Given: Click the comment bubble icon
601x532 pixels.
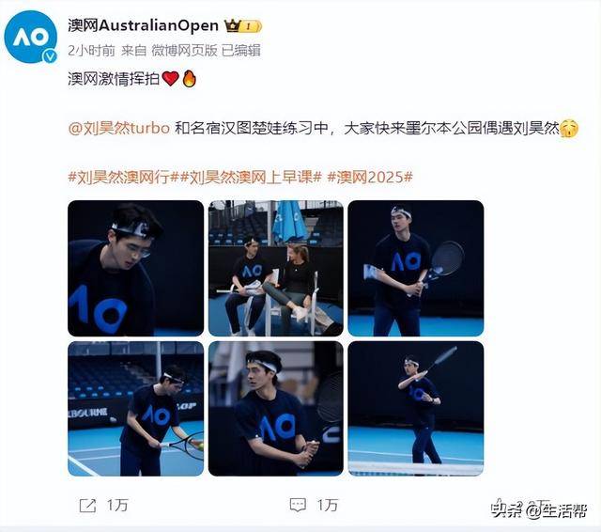Looking at the screenshot, I should tap(298, 506).
